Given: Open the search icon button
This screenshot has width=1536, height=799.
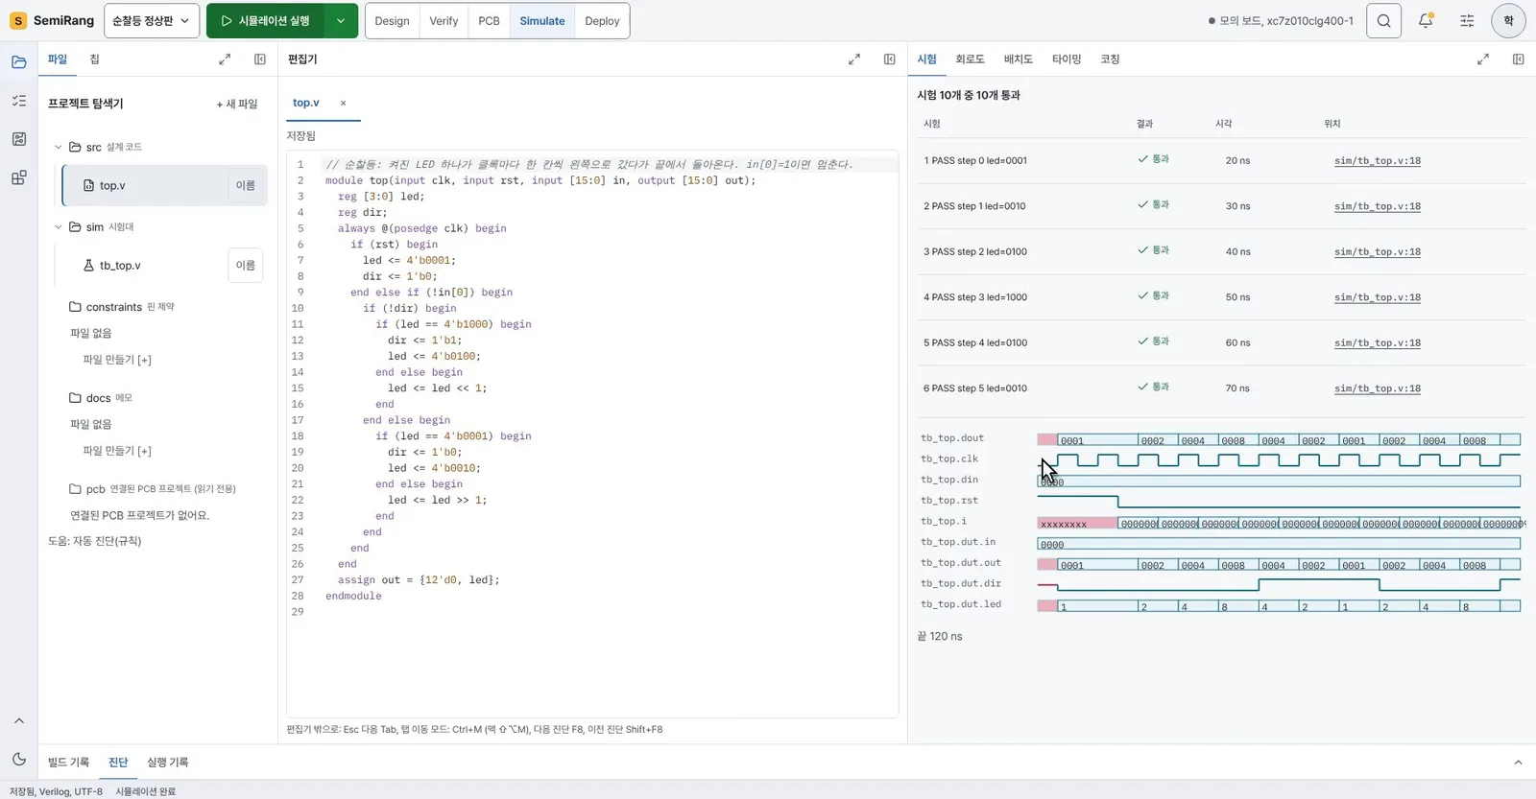Looking at the screenshot, I should [1383, 21].
